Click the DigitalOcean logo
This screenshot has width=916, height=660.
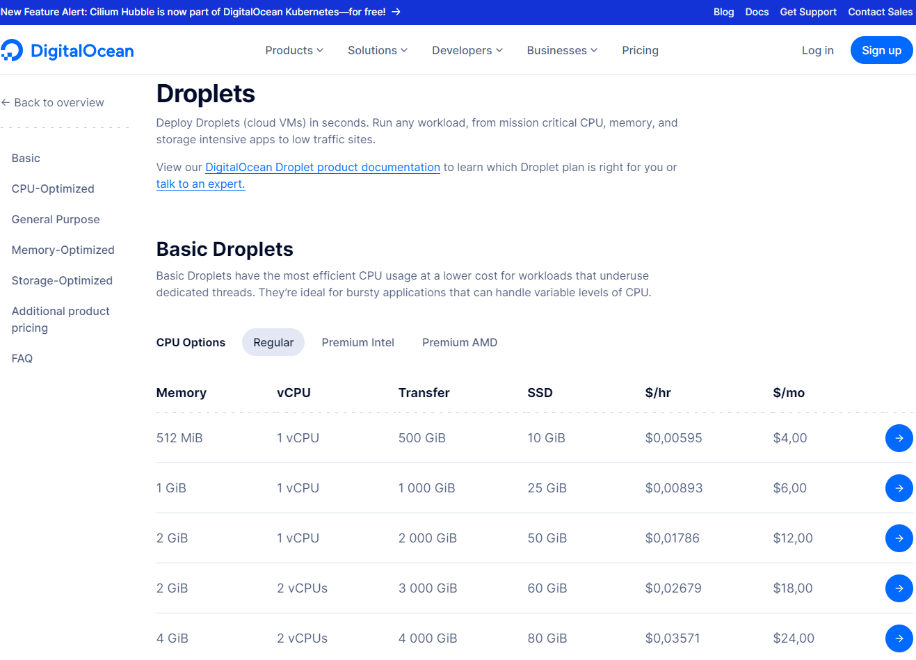(67, 51)
